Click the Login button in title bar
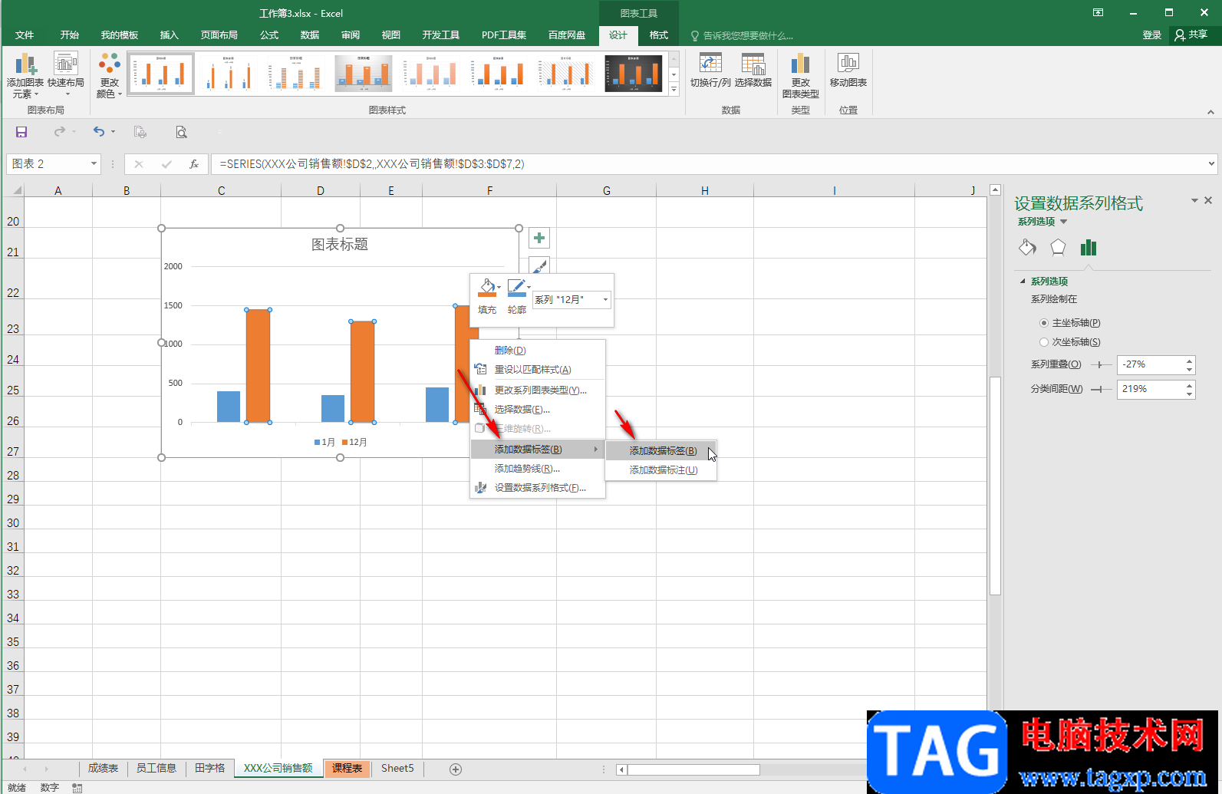The image size is (1222, 794). pos(1152,35)
